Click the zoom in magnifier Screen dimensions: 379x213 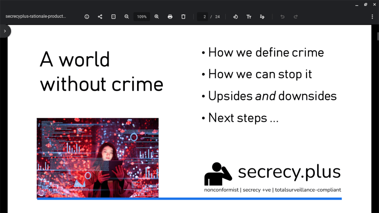[157, 17]
